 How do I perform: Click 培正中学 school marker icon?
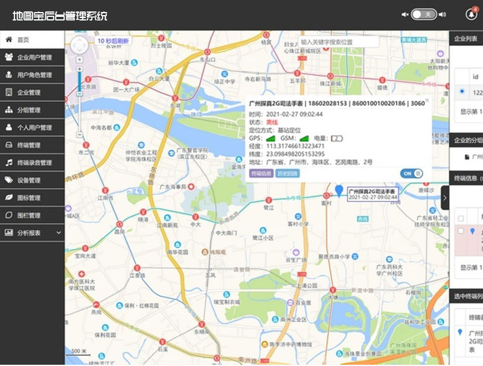tap(225, 74)
